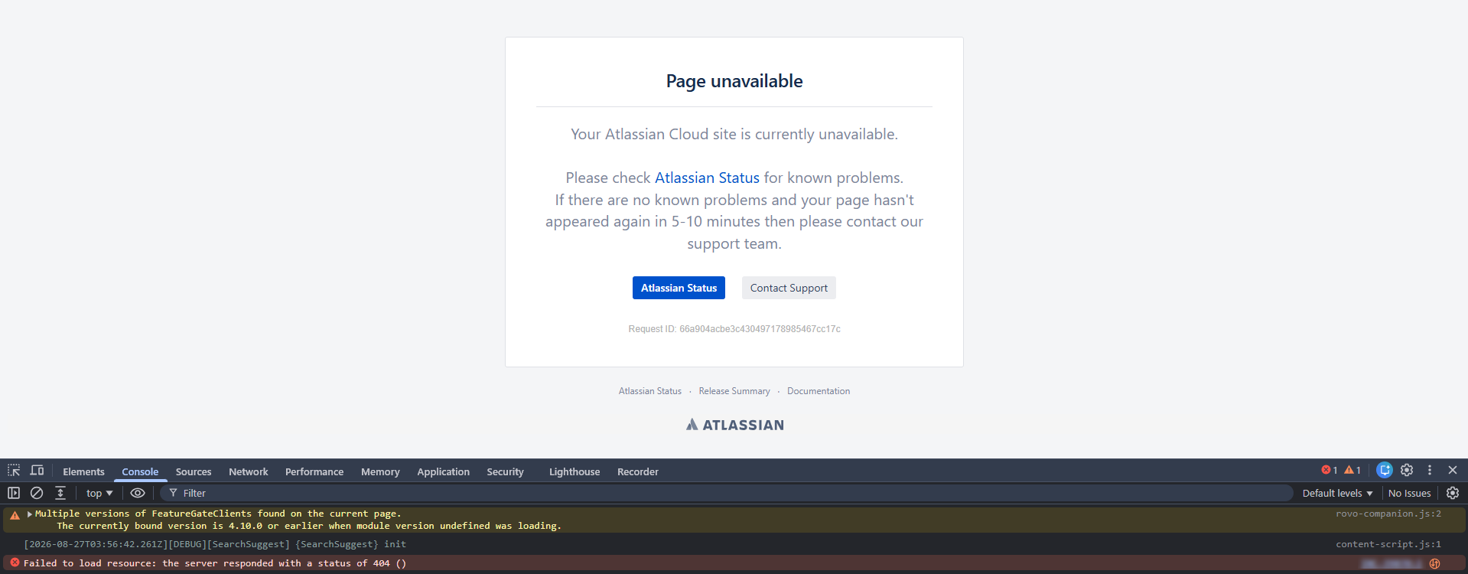
Task: Clear console with the circle-slash icon
Action: (x=37, y=493)
